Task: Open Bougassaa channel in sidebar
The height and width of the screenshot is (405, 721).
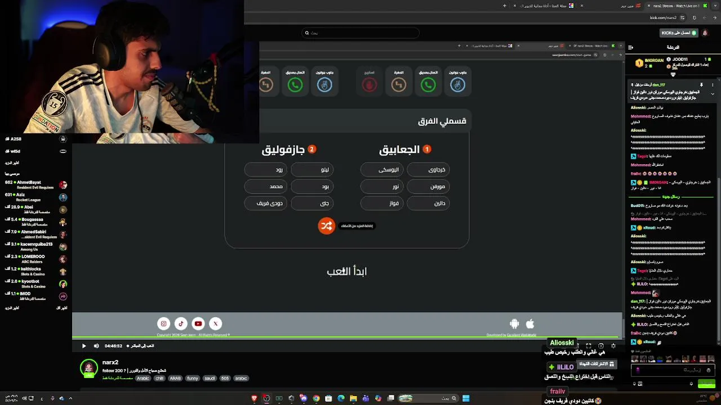Action: (36, 222)
